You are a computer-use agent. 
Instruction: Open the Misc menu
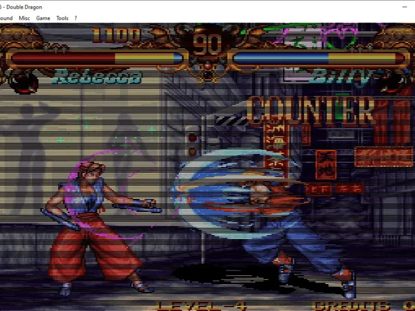pyautogui.click(x=24, y=18)
